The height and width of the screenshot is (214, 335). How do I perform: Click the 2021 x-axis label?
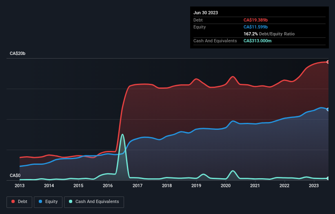(255, 186)
